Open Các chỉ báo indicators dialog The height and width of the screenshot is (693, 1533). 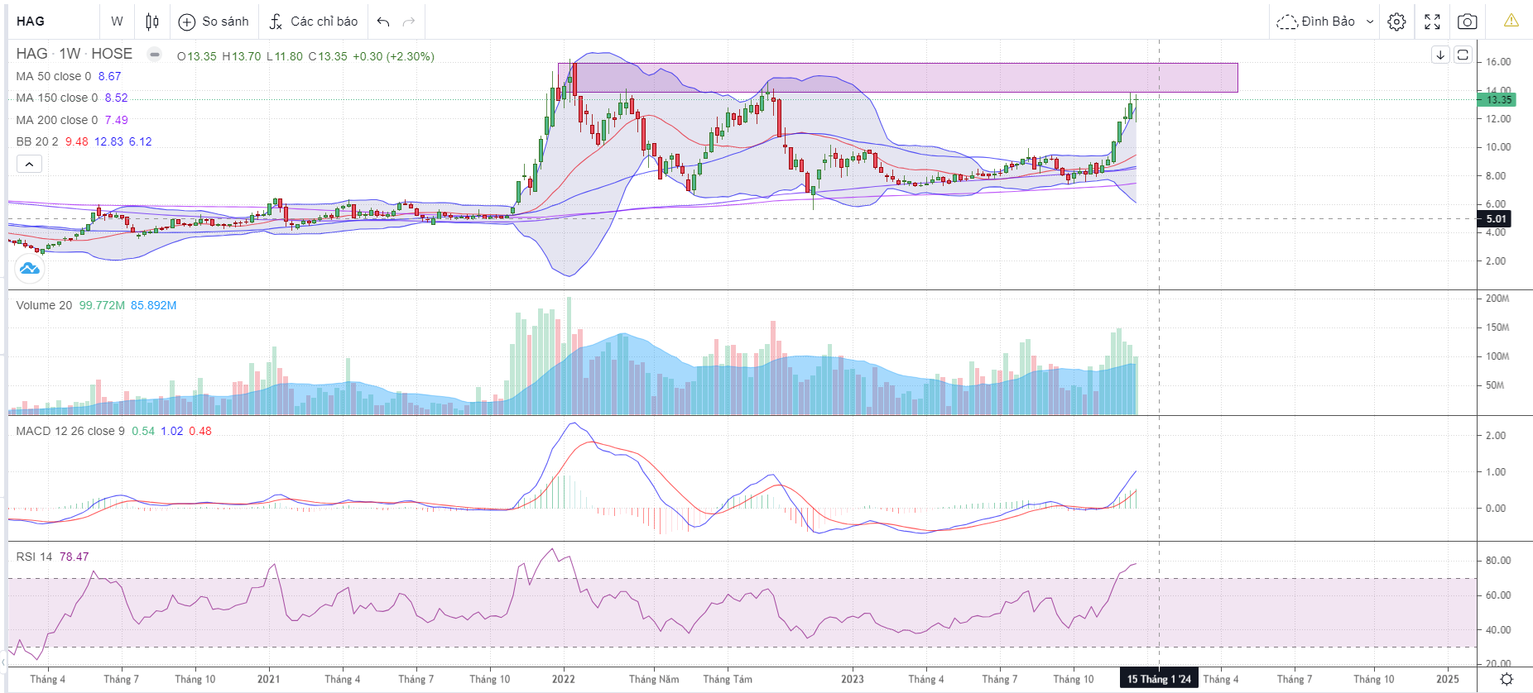[314, 22]
